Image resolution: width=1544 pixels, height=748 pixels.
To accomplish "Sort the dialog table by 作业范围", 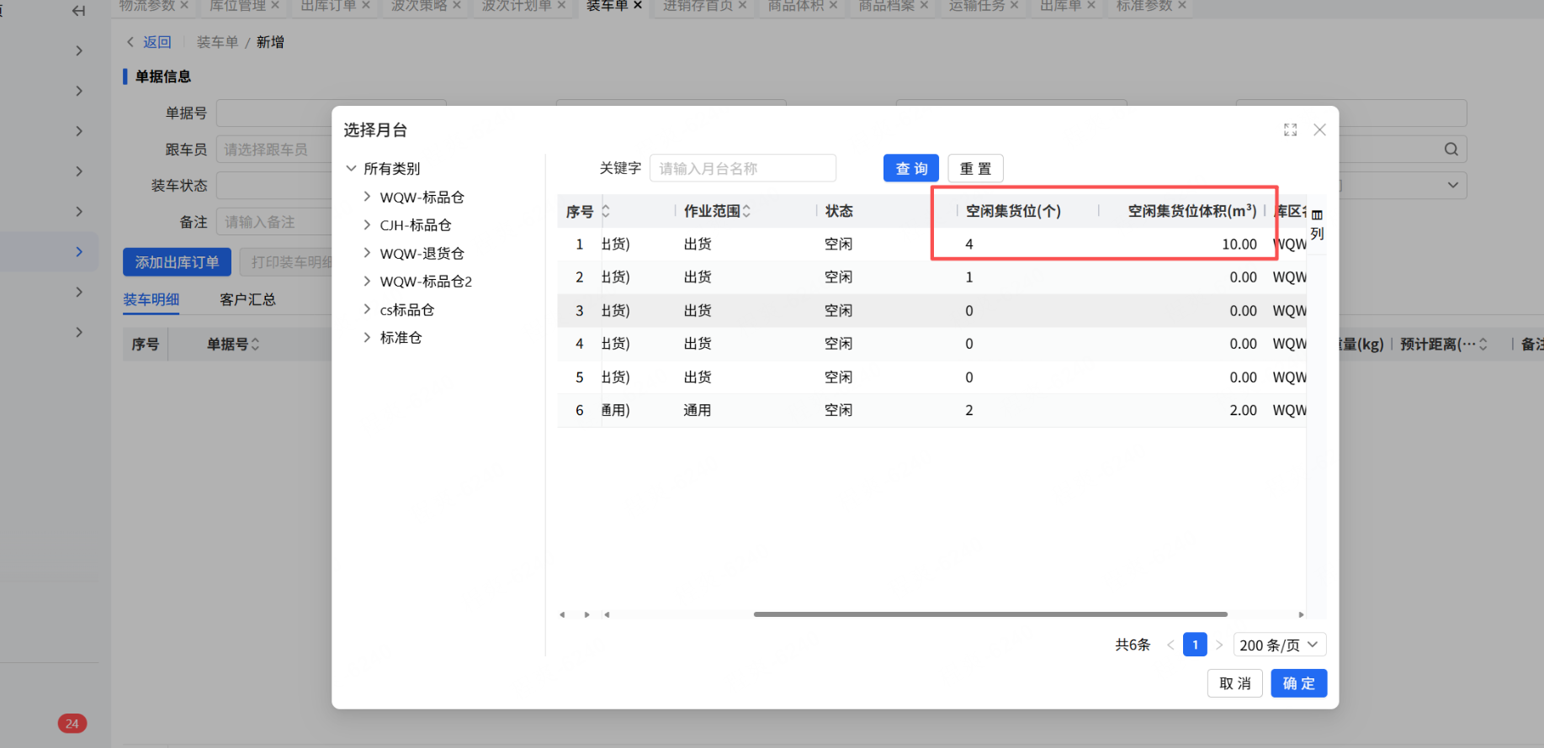I will 746,211.
